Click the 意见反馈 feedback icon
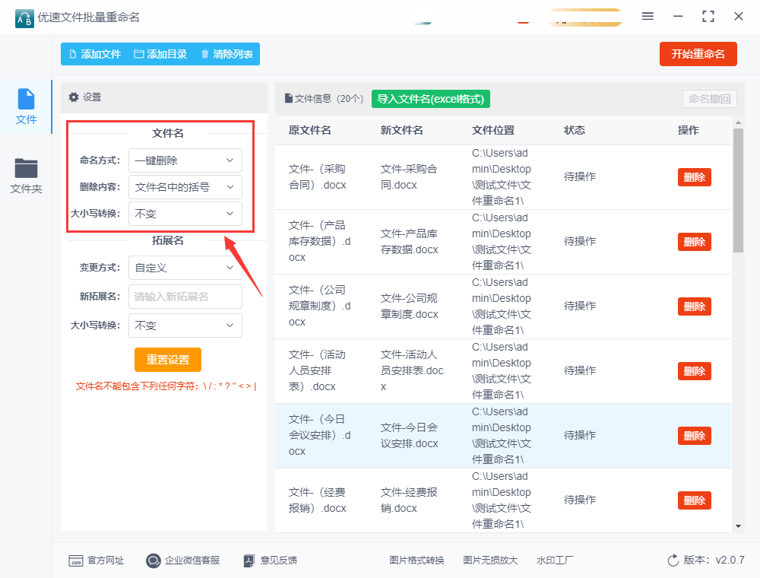The image size is (760, 578). click(249, 561)
